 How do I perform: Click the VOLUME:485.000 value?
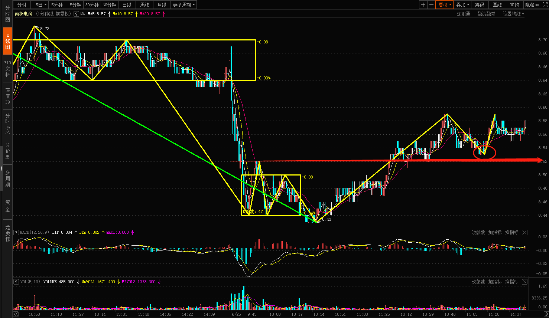click(59, 282)
